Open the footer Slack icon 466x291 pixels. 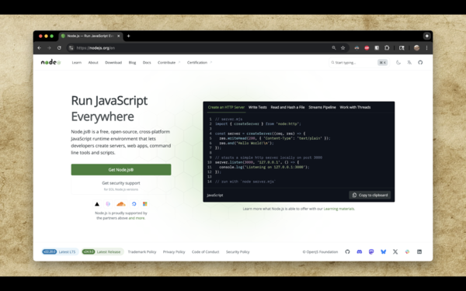click(x=407, y=251)
